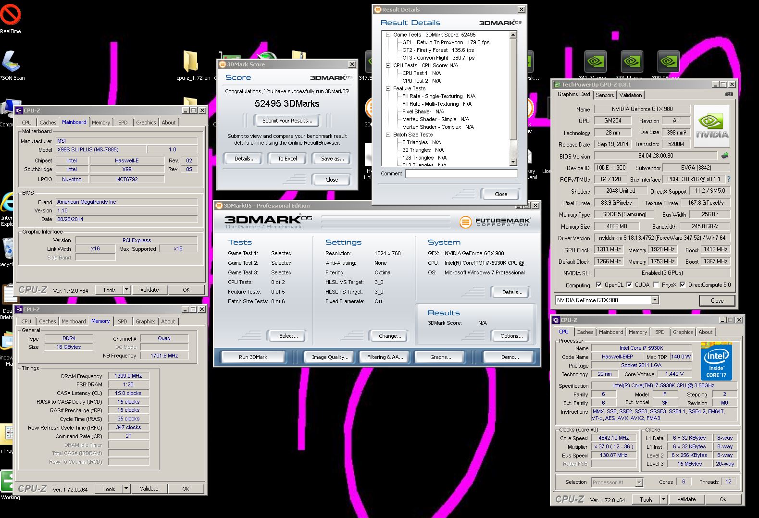Collapse the Batch Size Tests tree node
Image resolution: width=759 pixels, height=518 pixels.
(388, 135)
